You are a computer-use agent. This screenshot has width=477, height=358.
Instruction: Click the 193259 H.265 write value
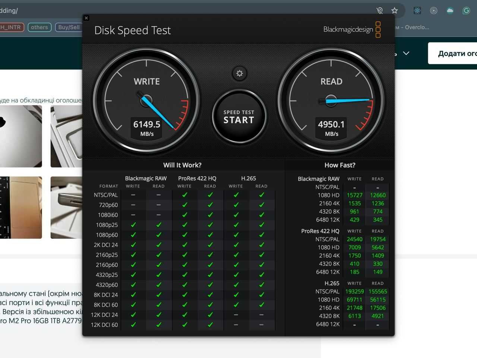click(x=354, y=291)
